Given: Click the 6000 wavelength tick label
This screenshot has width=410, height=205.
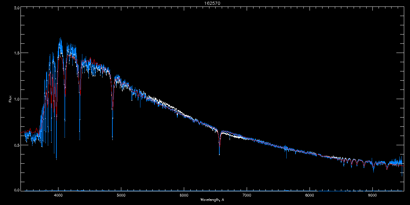Looking at the screenshot, I should [184, 195].
